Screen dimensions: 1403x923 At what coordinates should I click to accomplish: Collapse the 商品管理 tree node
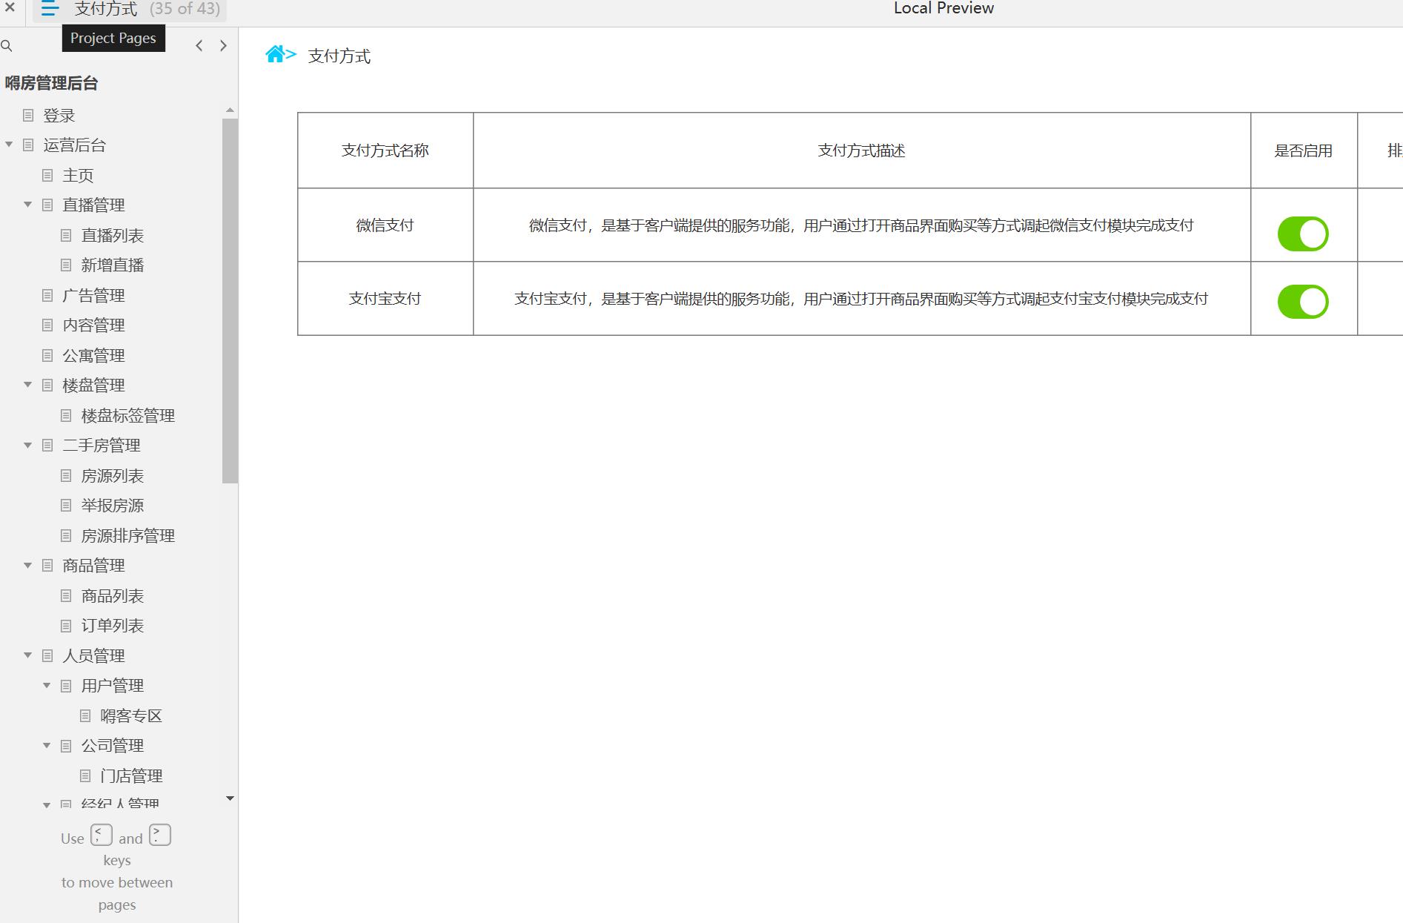[x=27, y=565]
